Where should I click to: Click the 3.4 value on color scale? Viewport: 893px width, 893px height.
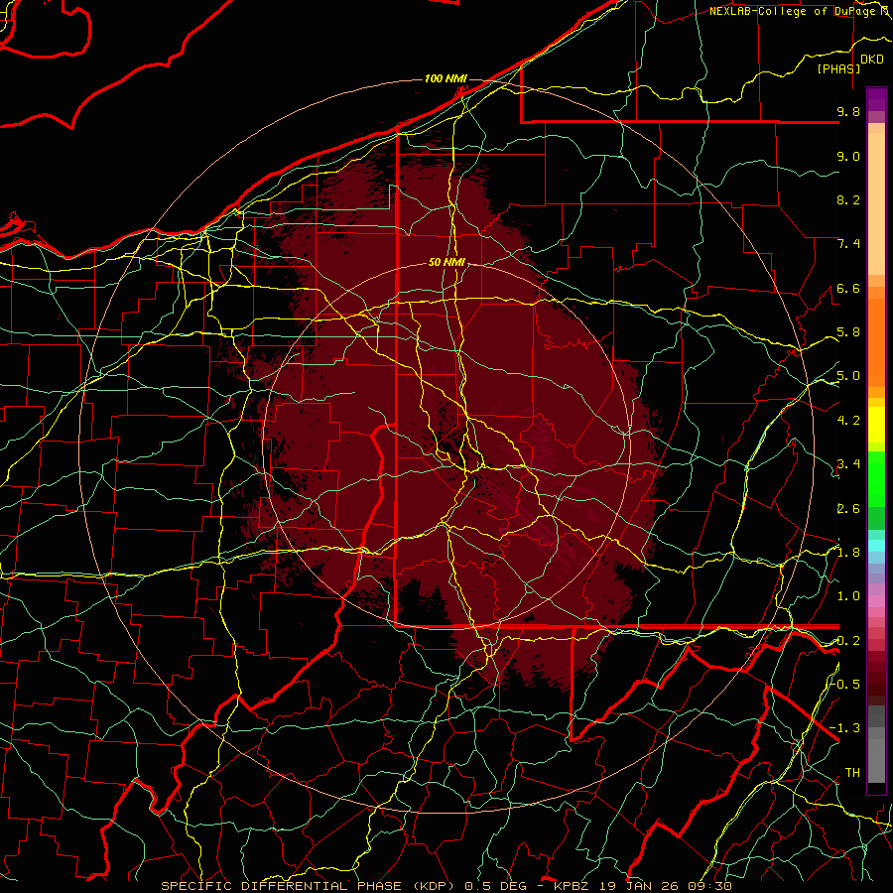click(x=848, y=464)
